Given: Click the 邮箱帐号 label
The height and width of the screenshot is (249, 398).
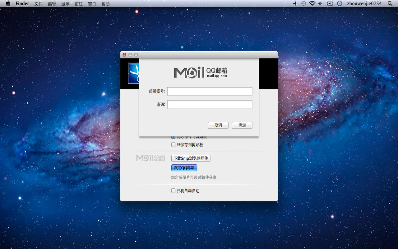Looking at the screenshot, I should pos(157,91).
